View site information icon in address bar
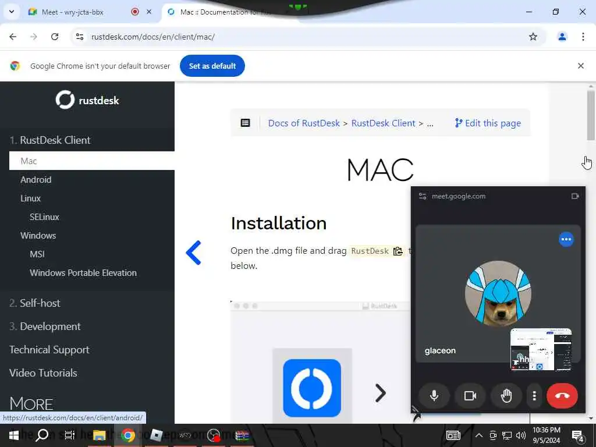 (80, 37)
